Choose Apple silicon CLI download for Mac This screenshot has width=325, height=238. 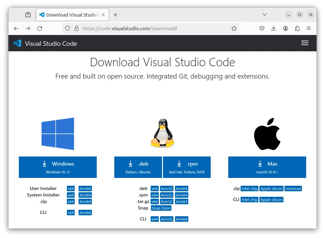(x=271, y=200)
